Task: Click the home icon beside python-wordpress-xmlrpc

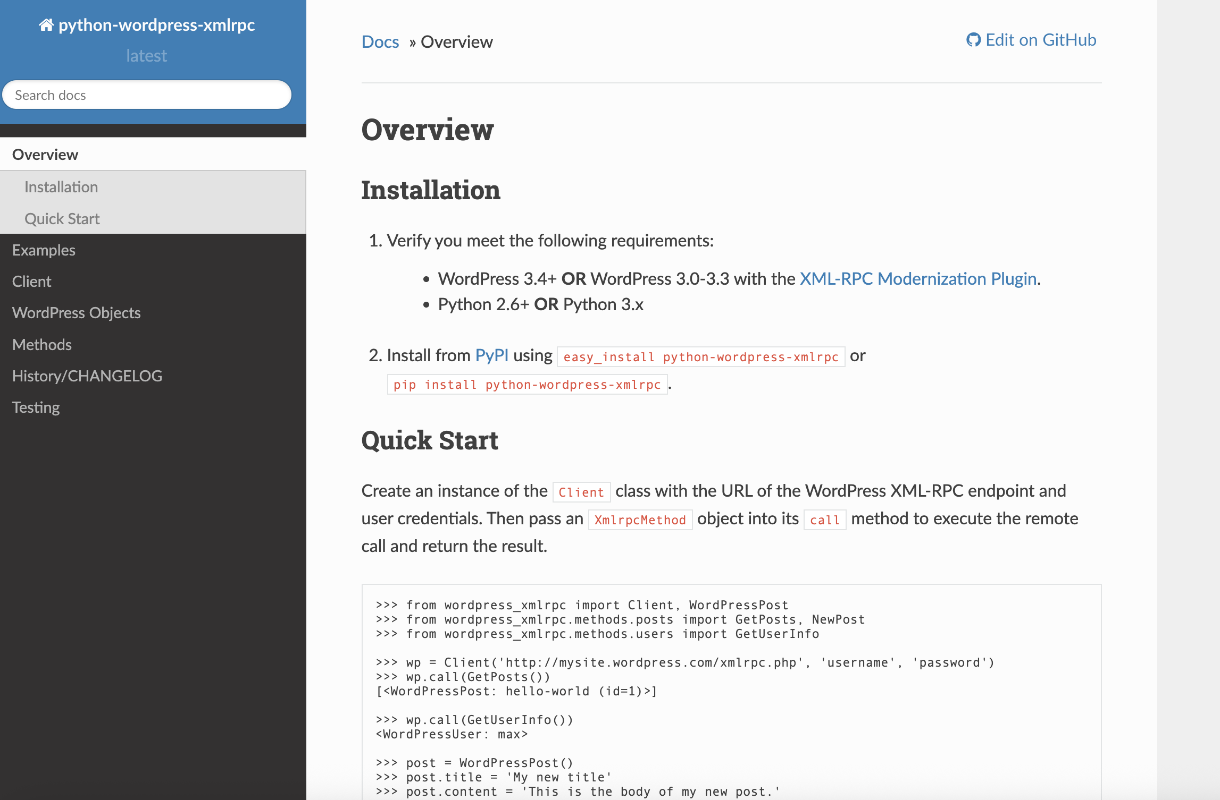Action: [46, 24]
